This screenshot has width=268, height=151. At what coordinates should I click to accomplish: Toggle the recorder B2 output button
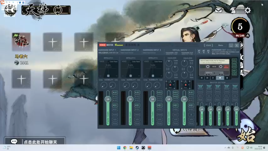click(x=234, y=74)
